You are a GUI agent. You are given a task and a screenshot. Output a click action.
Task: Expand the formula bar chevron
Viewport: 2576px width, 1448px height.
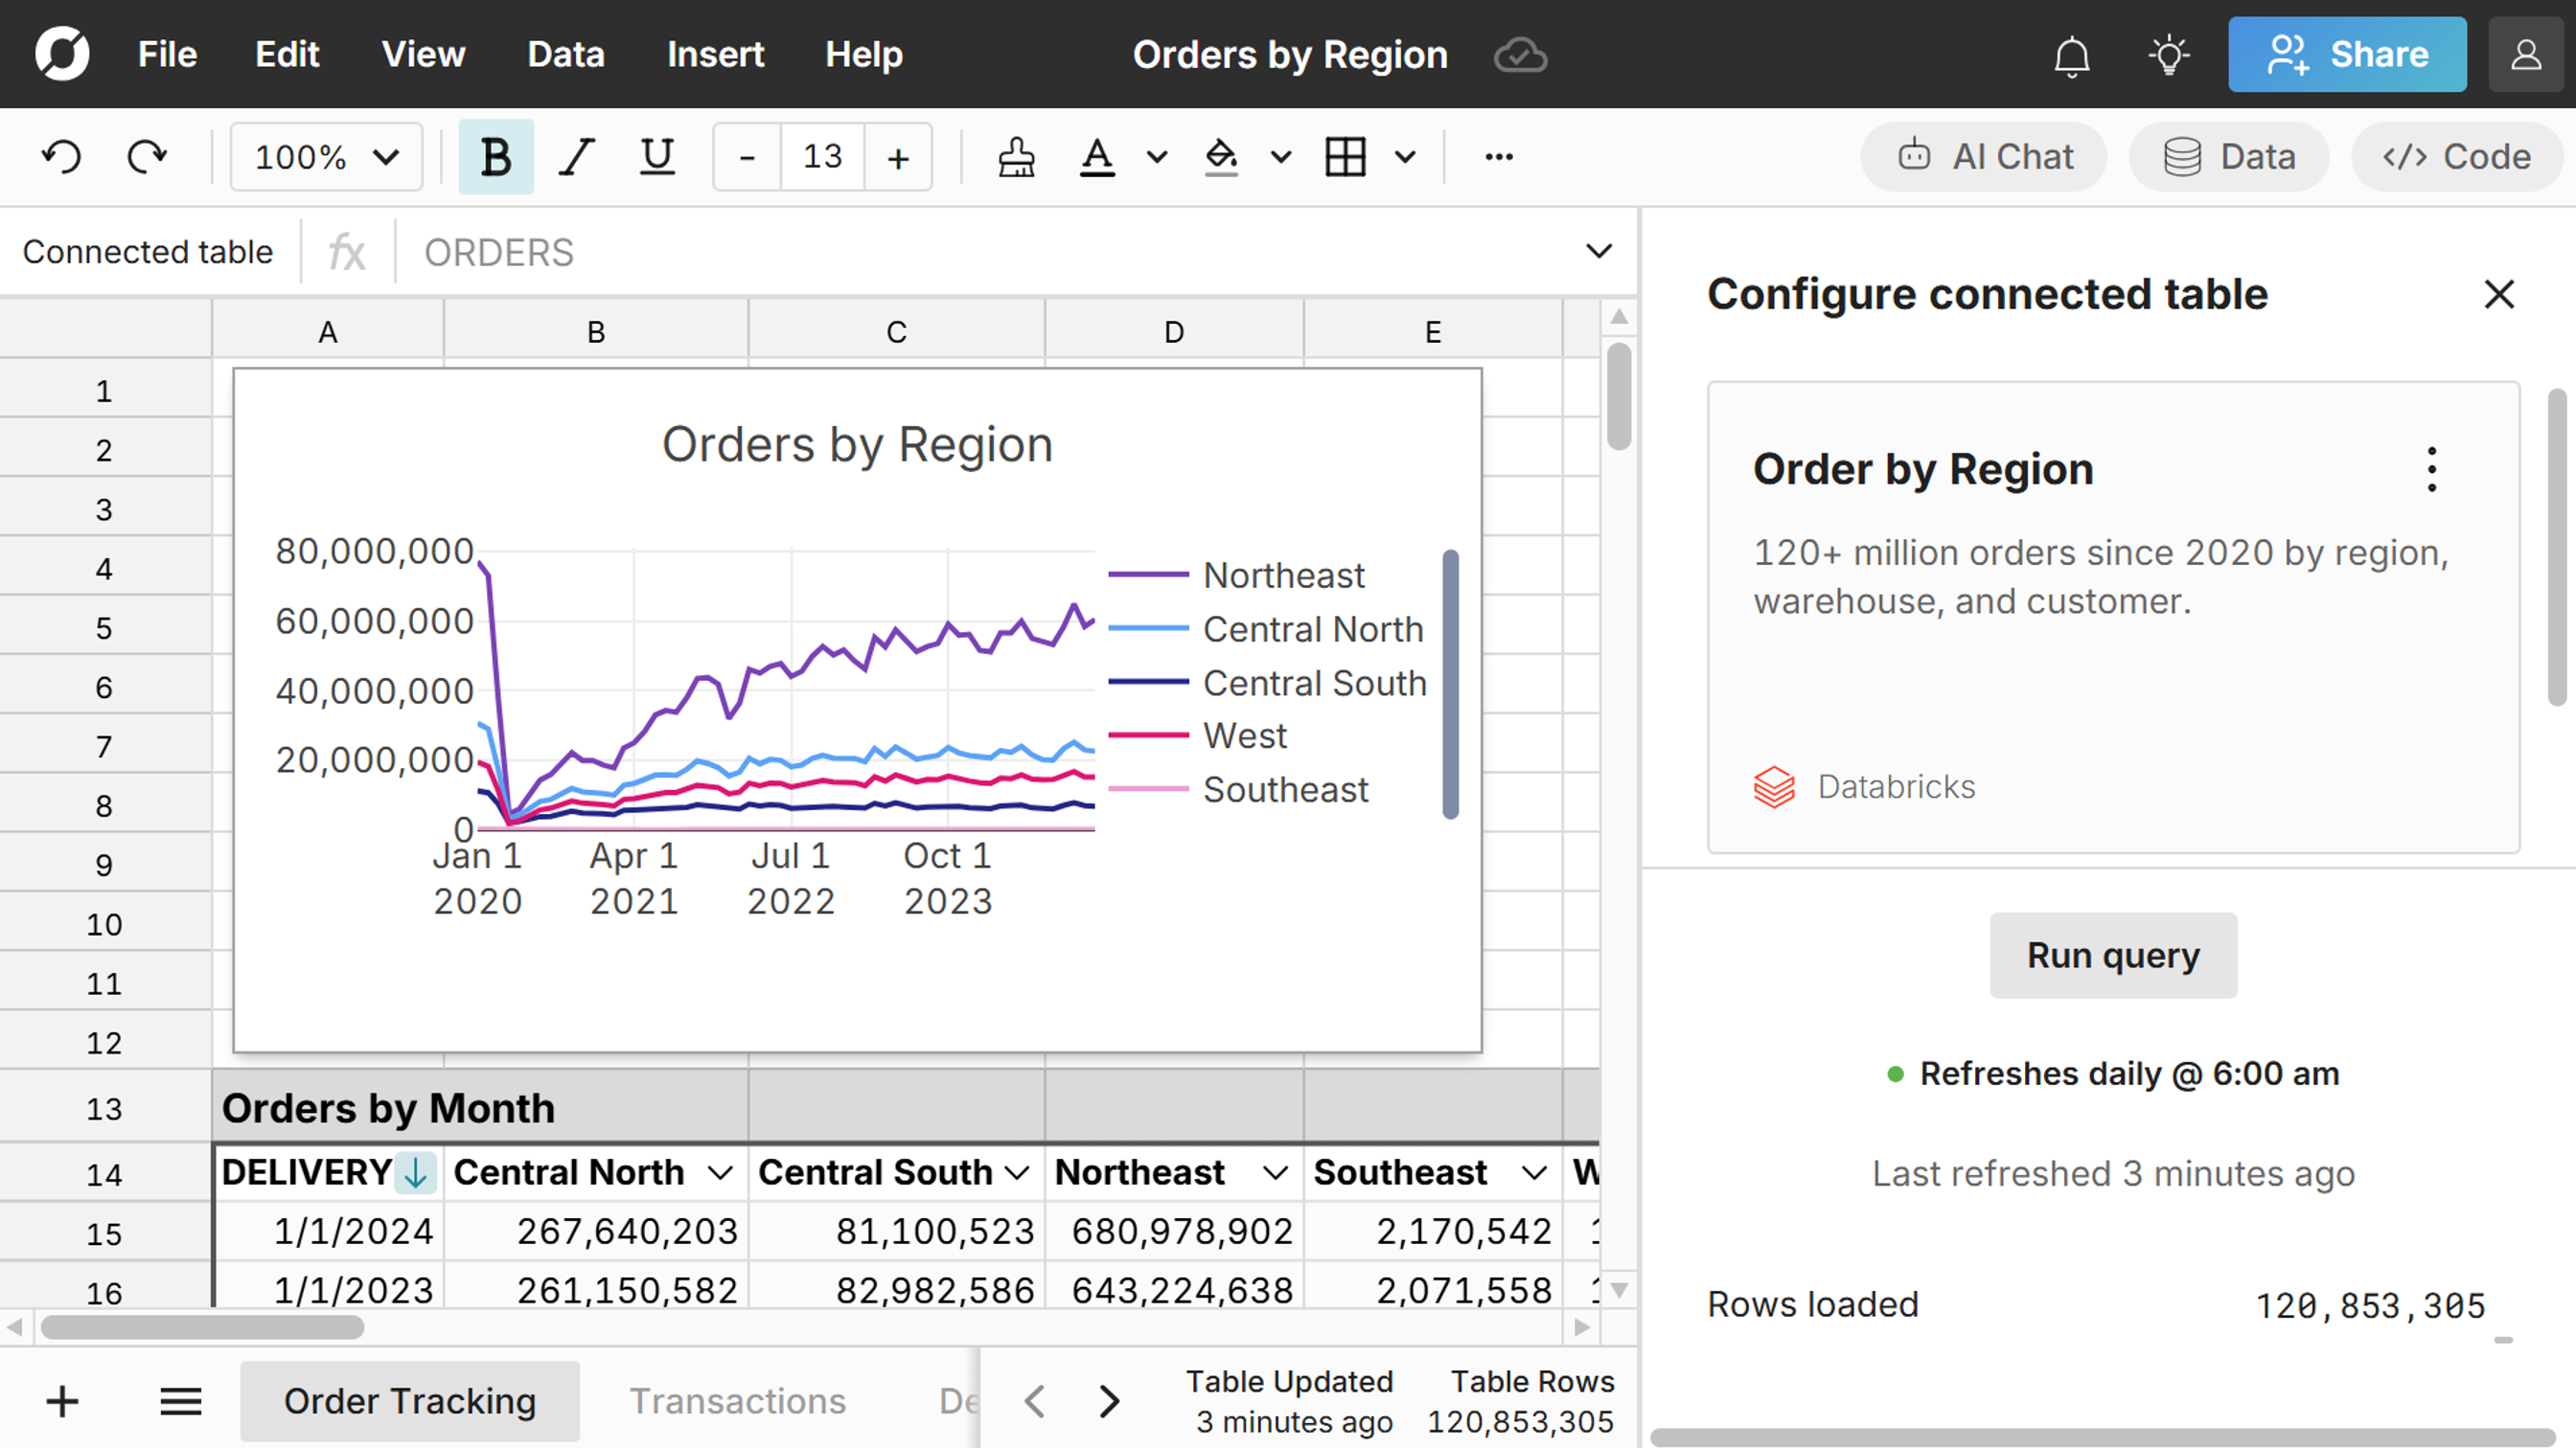pos(1599,251)
